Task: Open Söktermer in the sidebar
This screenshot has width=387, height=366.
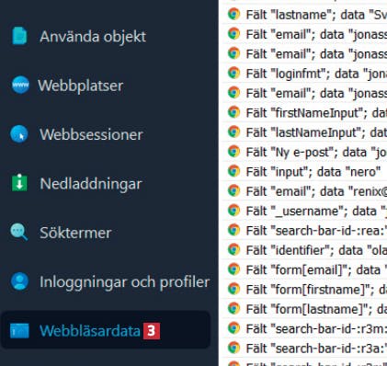Action: pyautogui.click(x=75, y=233)
